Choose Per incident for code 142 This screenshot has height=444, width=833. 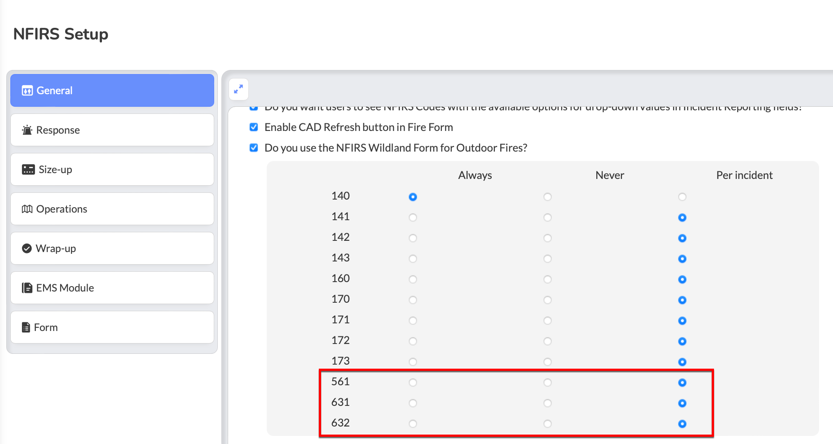coord(682,238)
